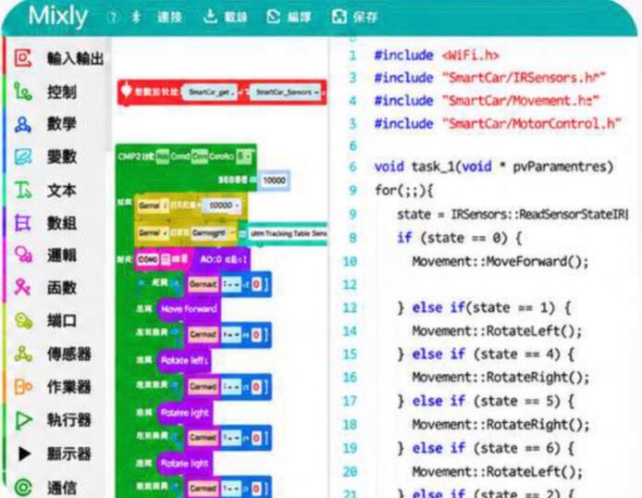The height and width of the screenshot is (498, 642).
Task: Click the Rotate left purple block
Action: pos(184,360)
